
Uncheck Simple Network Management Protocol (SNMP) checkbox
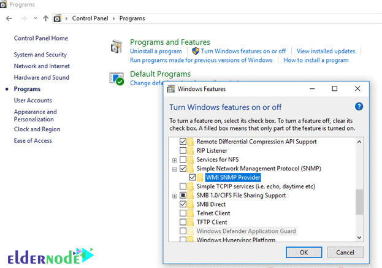coord(183,169)
